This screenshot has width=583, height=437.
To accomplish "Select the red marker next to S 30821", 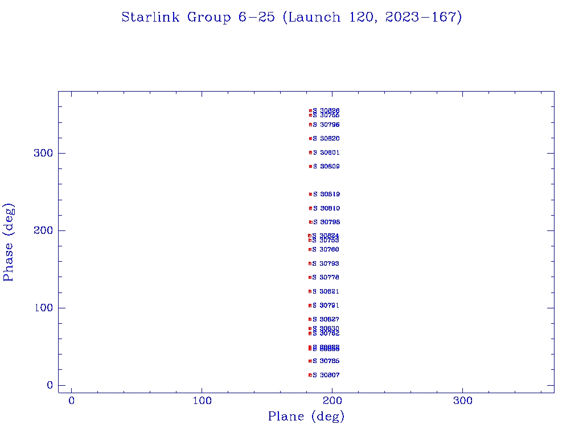I will (310, 291).
